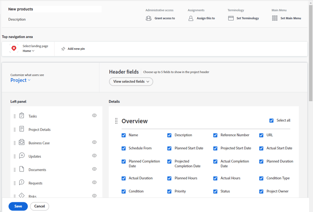The height and width of the screenshot is (212, 313).
Task: Toggle visibility of Documents in left panel
Action: pos(94,169)
